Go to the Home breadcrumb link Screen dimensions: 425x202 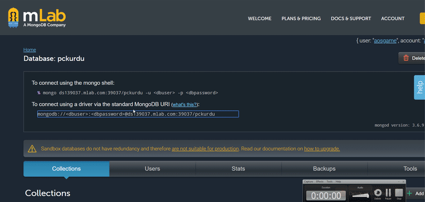coord(29,50)
